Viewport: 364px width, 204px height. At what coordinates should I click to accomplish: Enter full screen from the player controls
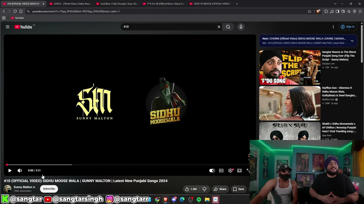coord(248,171)
